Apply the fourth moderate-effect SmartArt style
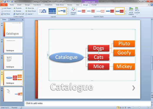Viewport: 153px width, 109px height. click(x=110, y=11)
